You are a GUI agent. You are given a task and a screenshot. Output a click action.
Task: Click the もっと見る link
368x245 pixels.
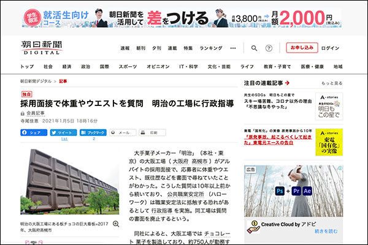pos(332,83)
